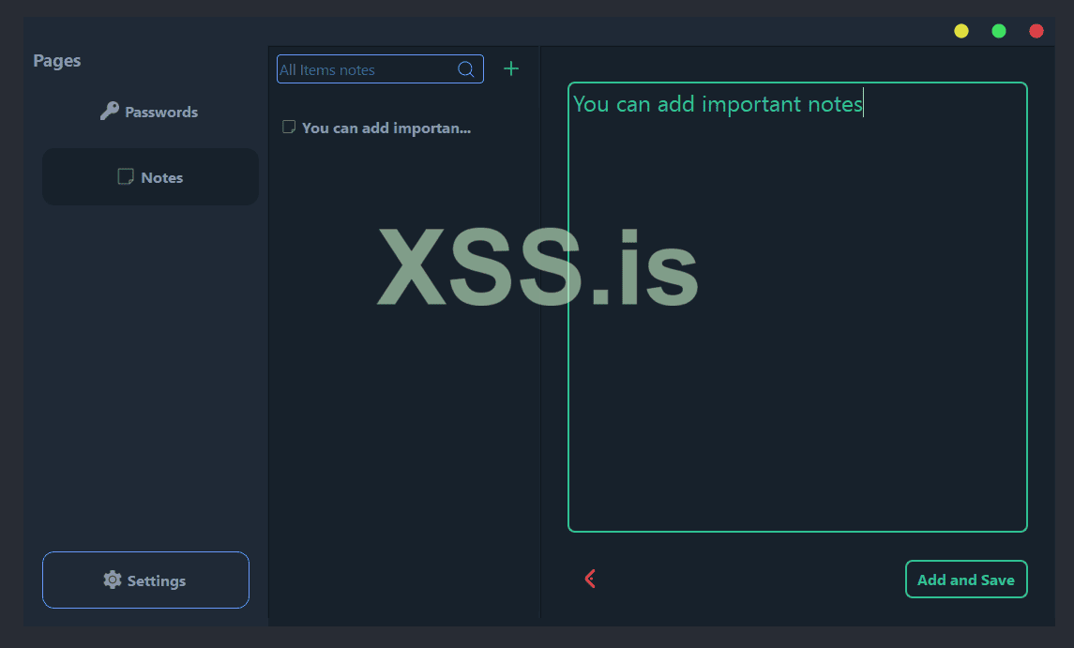Image resolution: width=1074 pixels, height=648 pixels.
Task: Click the note icon on the Notes entry
Action: tap(125, 175)
